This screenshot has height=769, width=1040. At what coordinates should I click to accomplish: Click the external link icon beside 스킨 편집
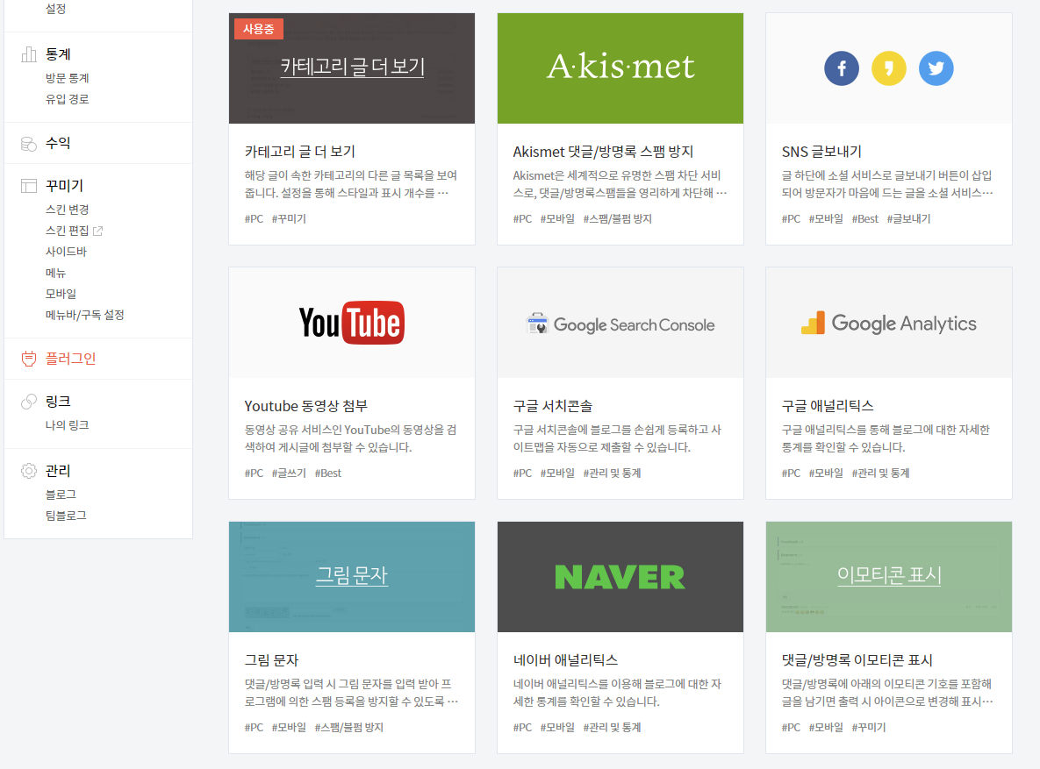click(x=98, y=231)
